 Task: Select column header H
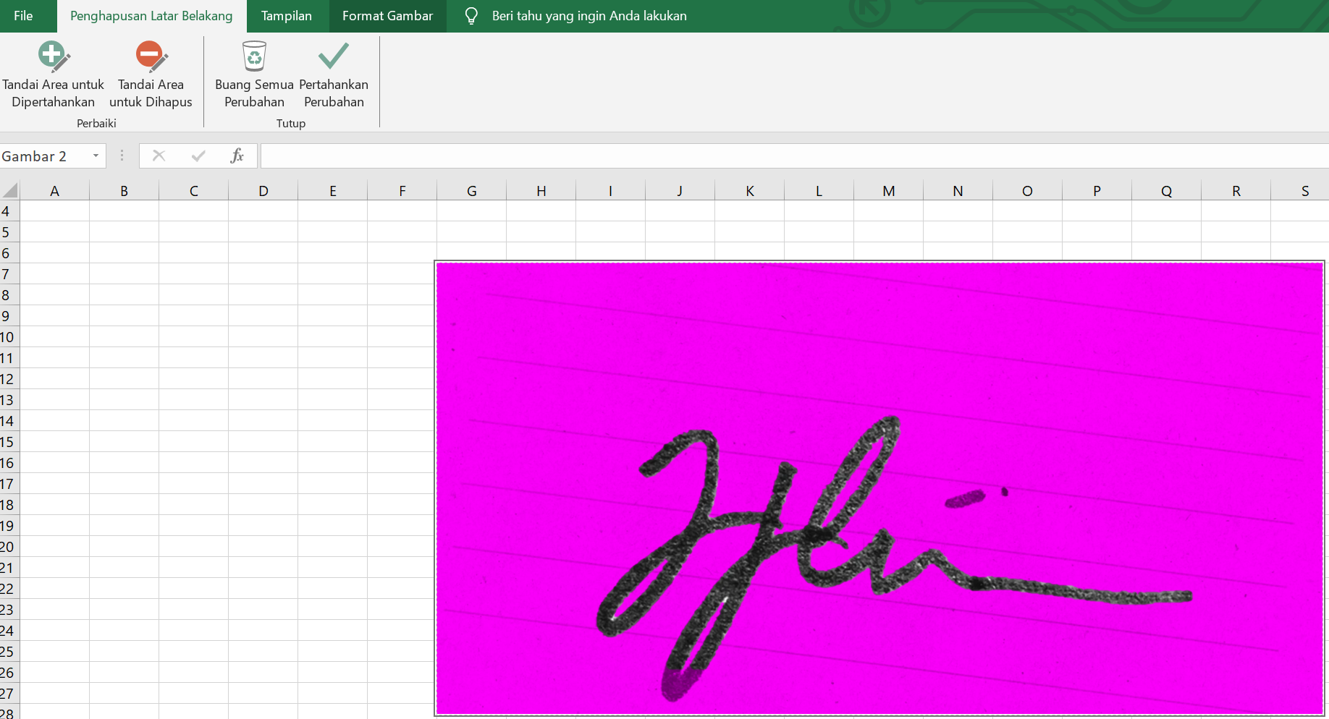[x=541, y=190]
